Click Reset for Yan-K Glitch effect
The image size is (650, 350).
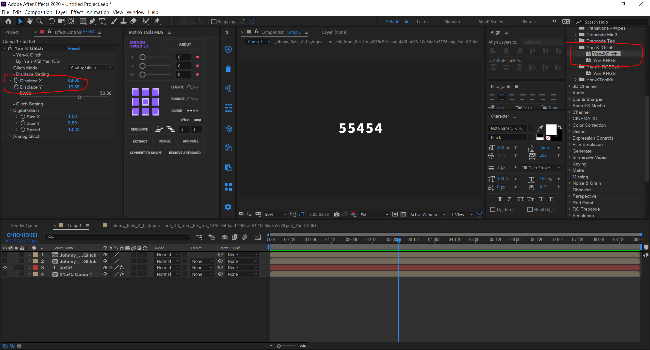(x=74, y=48)
